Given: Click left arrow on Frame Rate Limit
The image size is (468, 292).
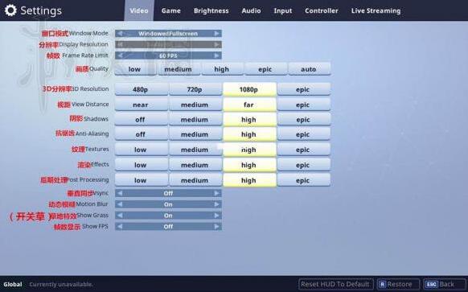Looking at the screenshot, I should 120,56.
